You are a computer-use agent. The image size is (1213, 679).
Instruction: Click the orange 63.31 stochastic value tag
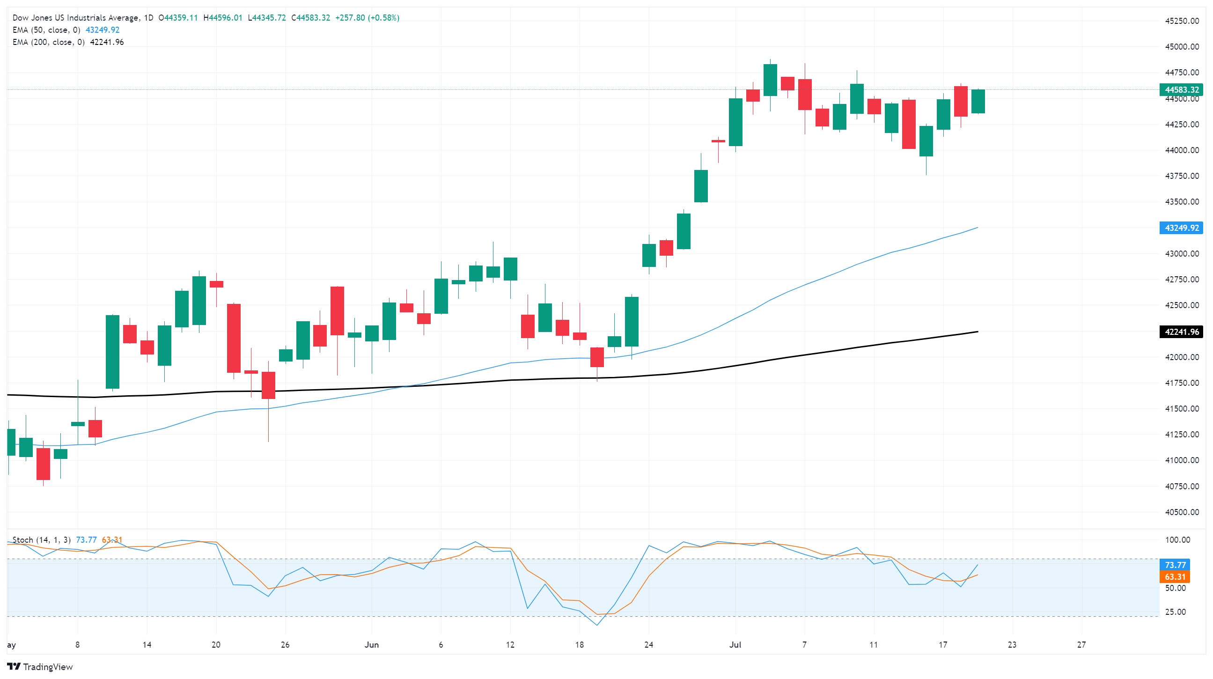pyautogui.click(x=1175, y=577)
